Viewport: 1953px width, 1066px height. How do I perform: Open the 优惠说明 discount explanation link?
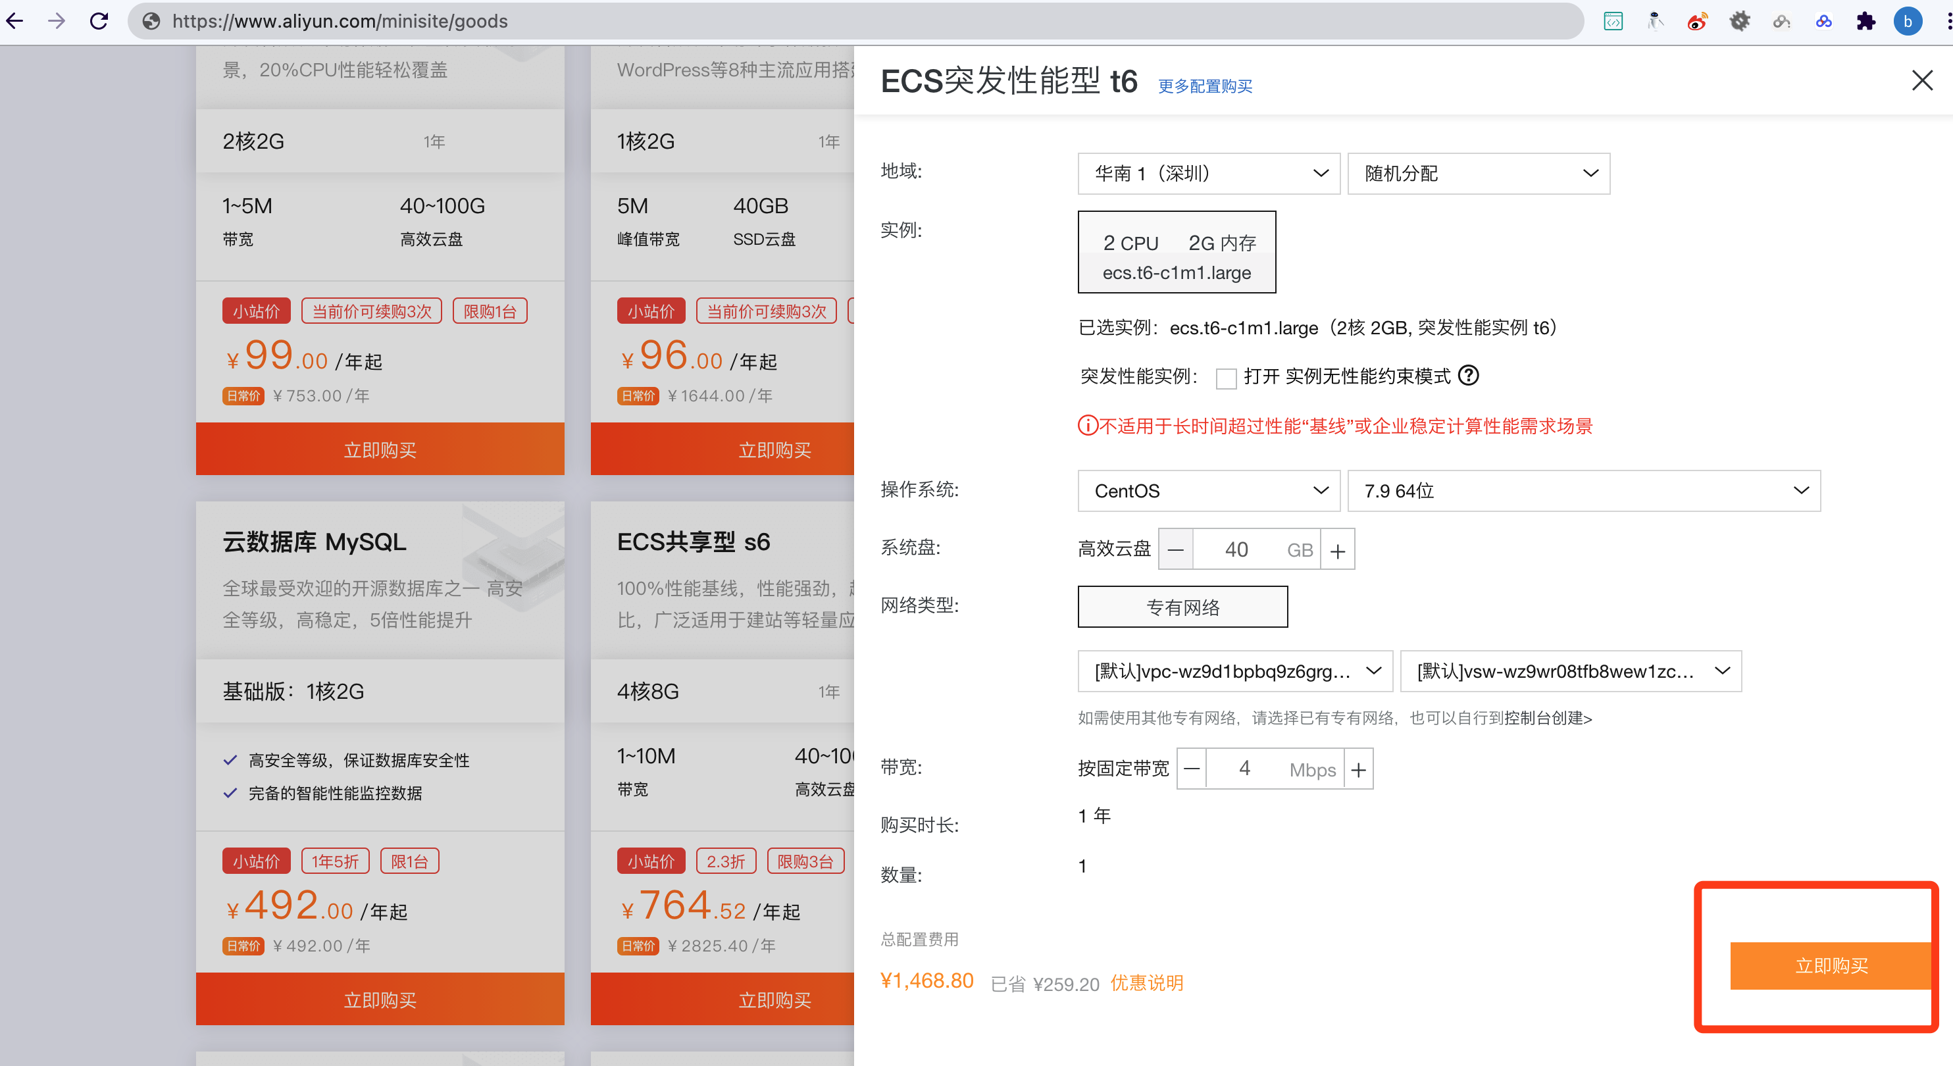point(1146,982)
